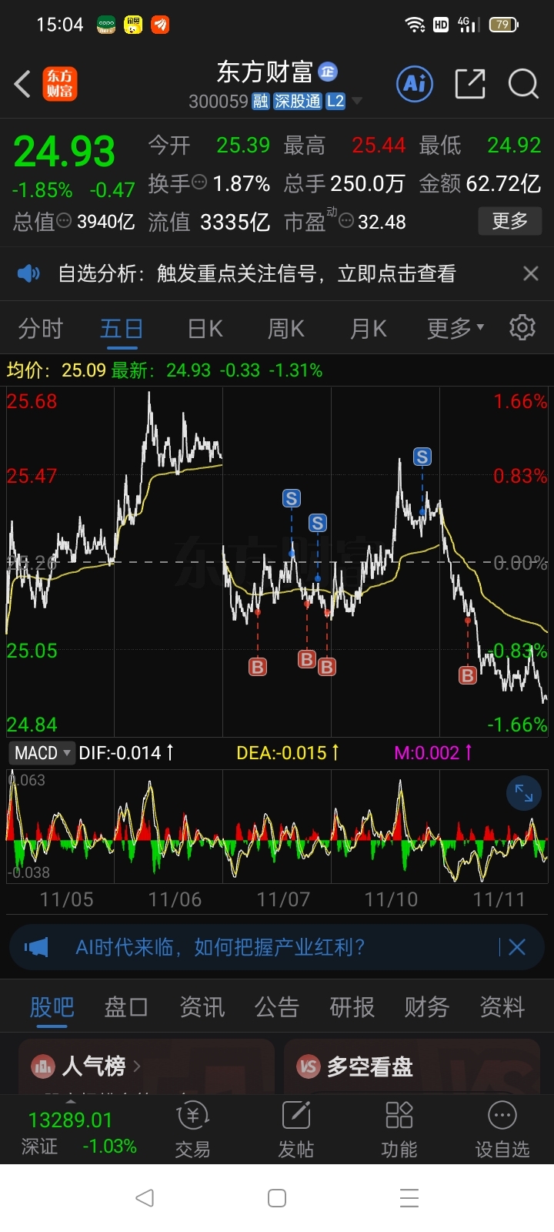Switch to 公告 tab
This screenshot has width=554, height=1232.
[277, 1007]
